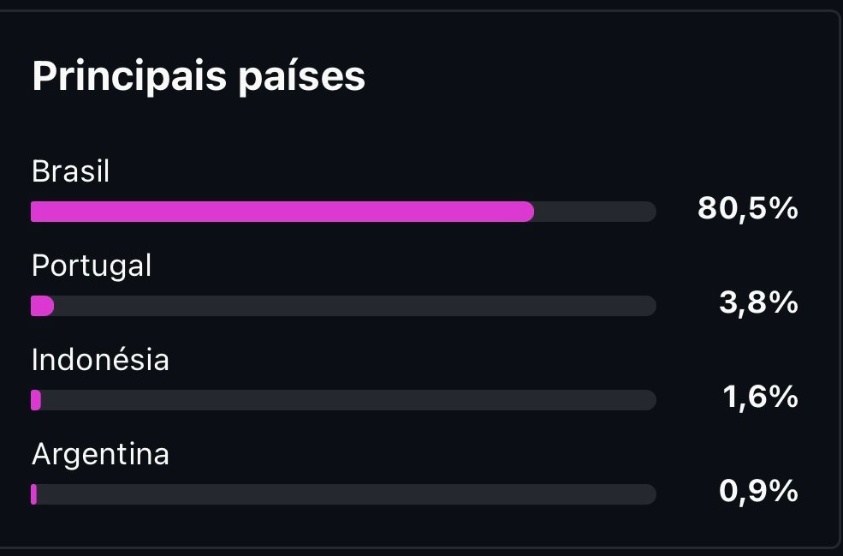Click the pink filled part of Brasil's bar
The width and height of the screenshot is (843, 556).
[282, 212]
